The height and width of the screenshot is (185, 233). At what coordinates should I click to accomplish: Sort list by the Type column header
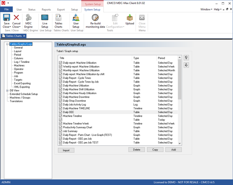(144, 58)
